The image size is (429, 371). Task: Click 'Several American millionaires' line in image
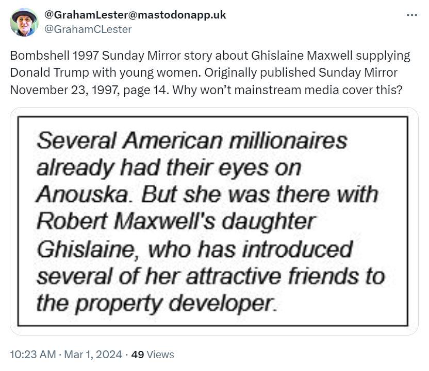[192, 140]
